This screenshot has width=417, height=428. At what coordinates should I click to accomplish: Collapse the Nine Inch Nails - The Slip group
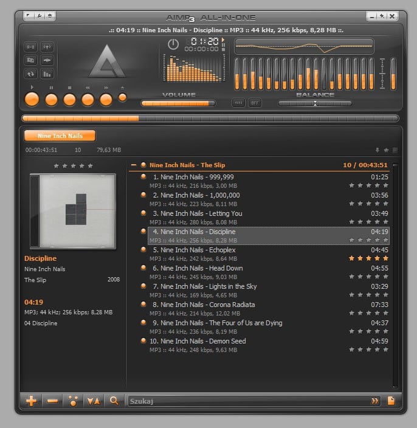(134, 165)
